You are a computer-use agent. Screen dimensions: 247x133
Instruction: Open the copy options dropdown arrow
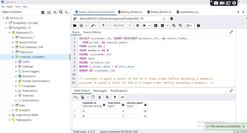[88, 97]
